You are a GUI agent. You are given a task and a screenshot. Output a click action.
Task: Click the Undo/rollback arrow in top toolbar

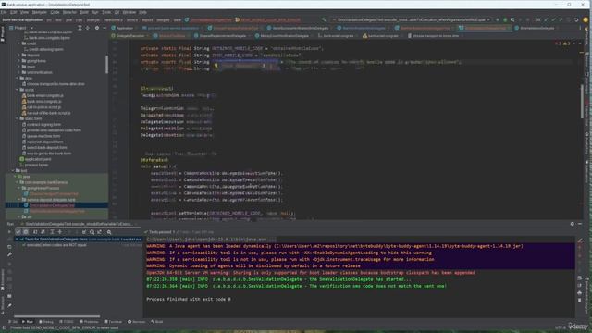[x=576, y=19]
